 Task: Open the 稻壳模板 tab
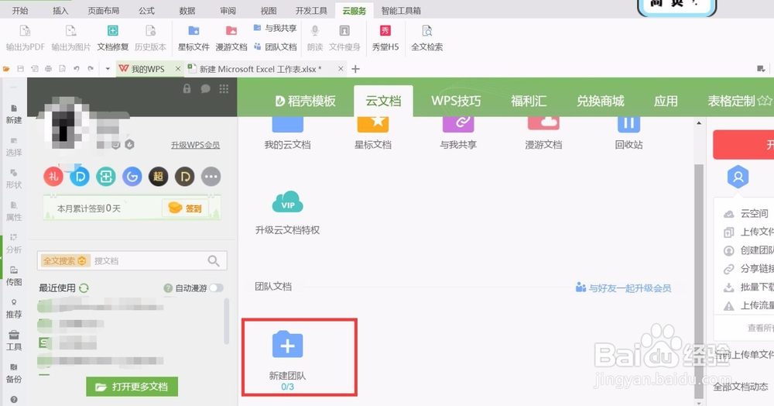point(305,101)
